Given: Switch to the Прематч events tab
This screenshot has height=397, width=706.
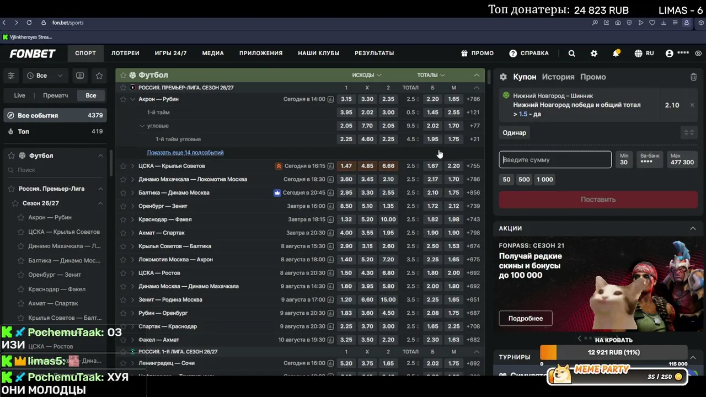Looking at the screenshot, I should click(x=56, y=95).
